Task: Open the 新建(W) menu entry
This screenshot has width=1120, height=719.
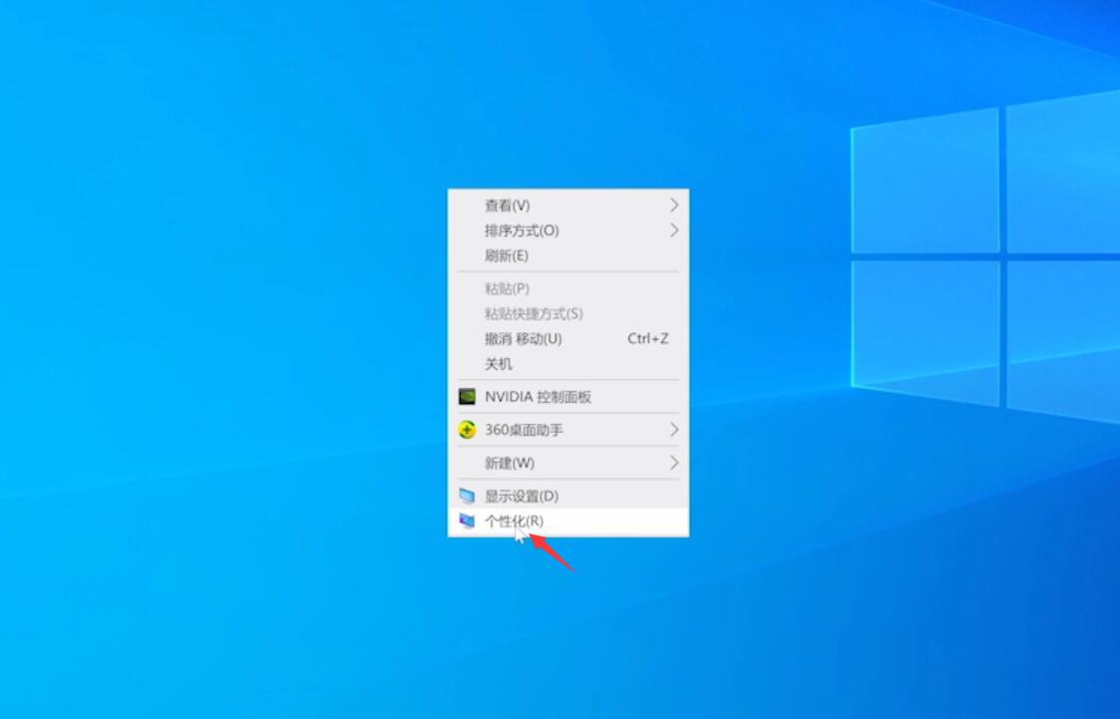Action: [x=568, y=463]
